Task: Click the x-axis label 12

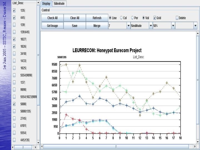Action: pyautogui.click(x=140, y=138)
